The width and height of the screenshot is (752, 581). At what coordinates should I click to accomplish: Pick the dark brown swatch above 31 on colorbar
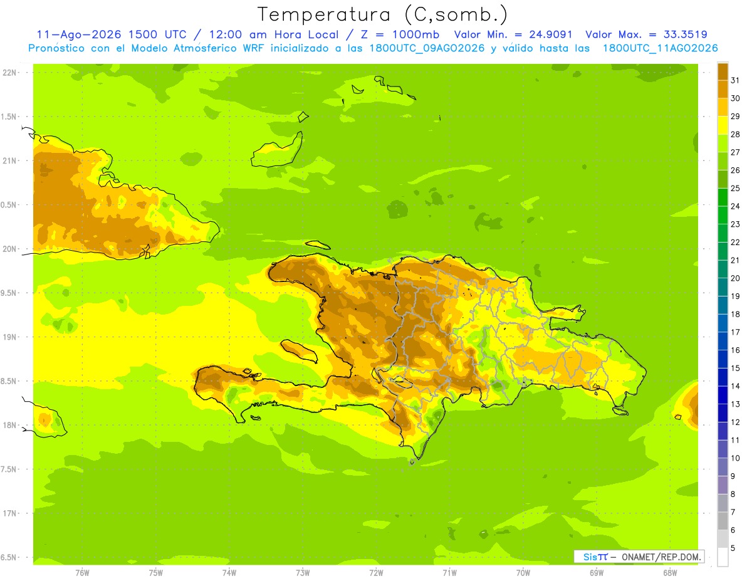tap(723, 71)
